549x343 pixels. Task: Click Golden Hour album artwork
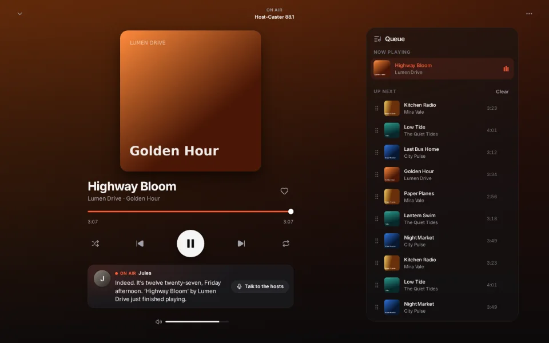pos(190,101)
